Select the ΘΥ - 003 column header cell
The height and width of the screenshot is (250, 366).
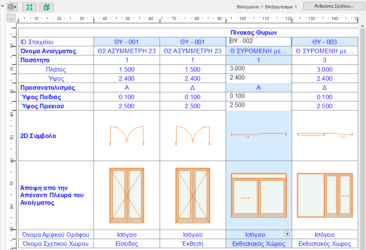[324, 41]
